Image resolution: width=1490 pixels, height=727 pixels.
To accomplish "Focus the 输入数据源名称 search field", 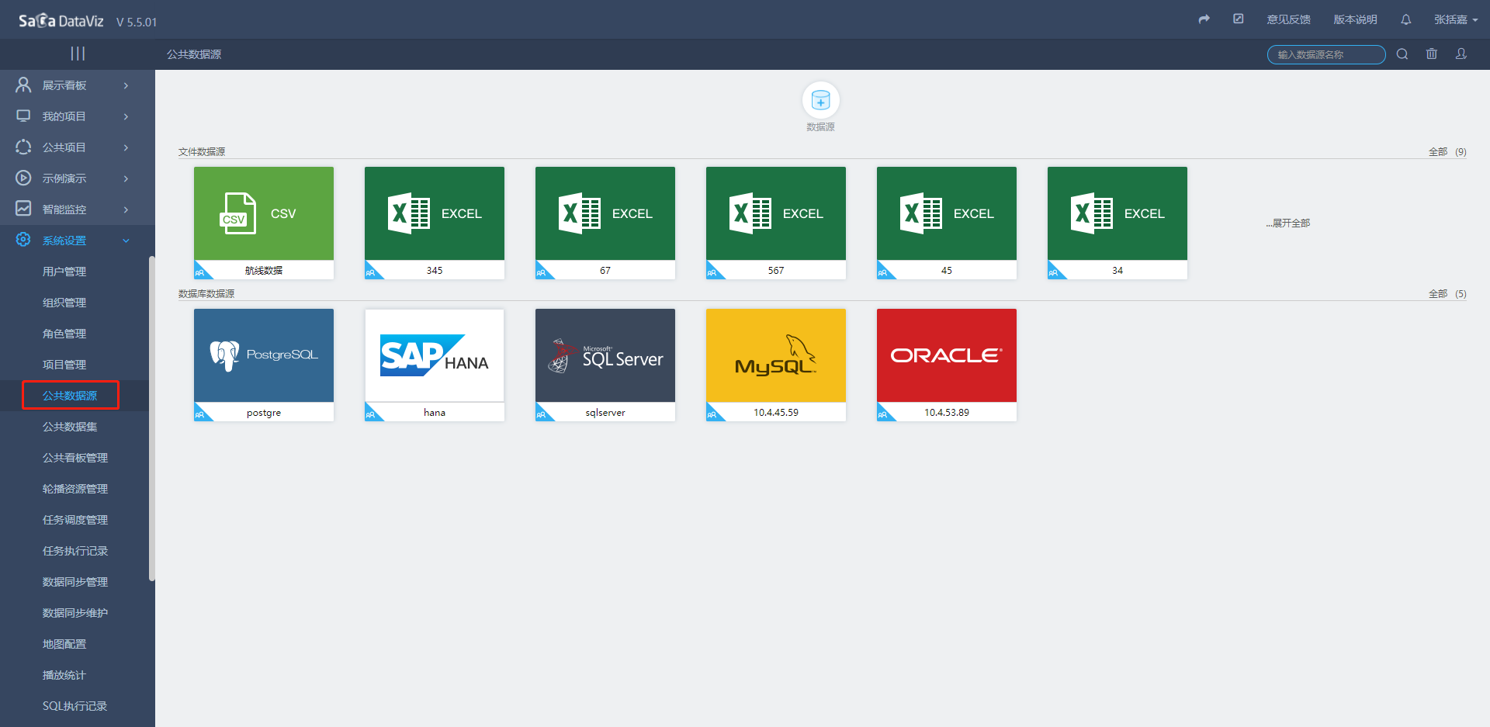I will click(1326, 54).
